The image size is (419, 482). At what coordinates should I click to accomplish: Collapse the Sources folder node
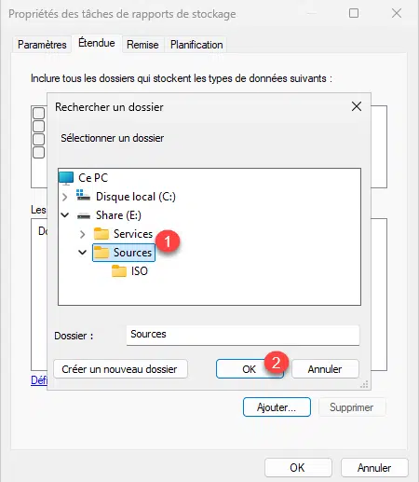click(x=82, y=253)
